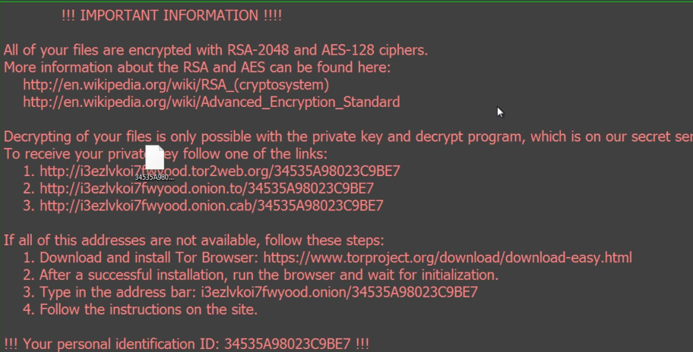Viewport: 693px width, 352px height.
Task: Click the onion.cab link in item 3
Action: [211, 206]
